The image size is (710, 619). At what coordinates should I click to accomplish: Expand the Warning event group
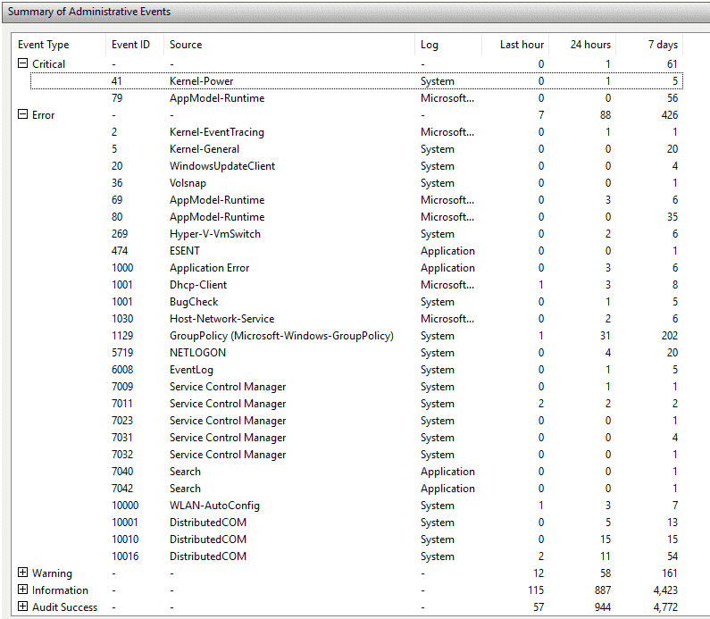pyautogui.click(x=22, y=573)
